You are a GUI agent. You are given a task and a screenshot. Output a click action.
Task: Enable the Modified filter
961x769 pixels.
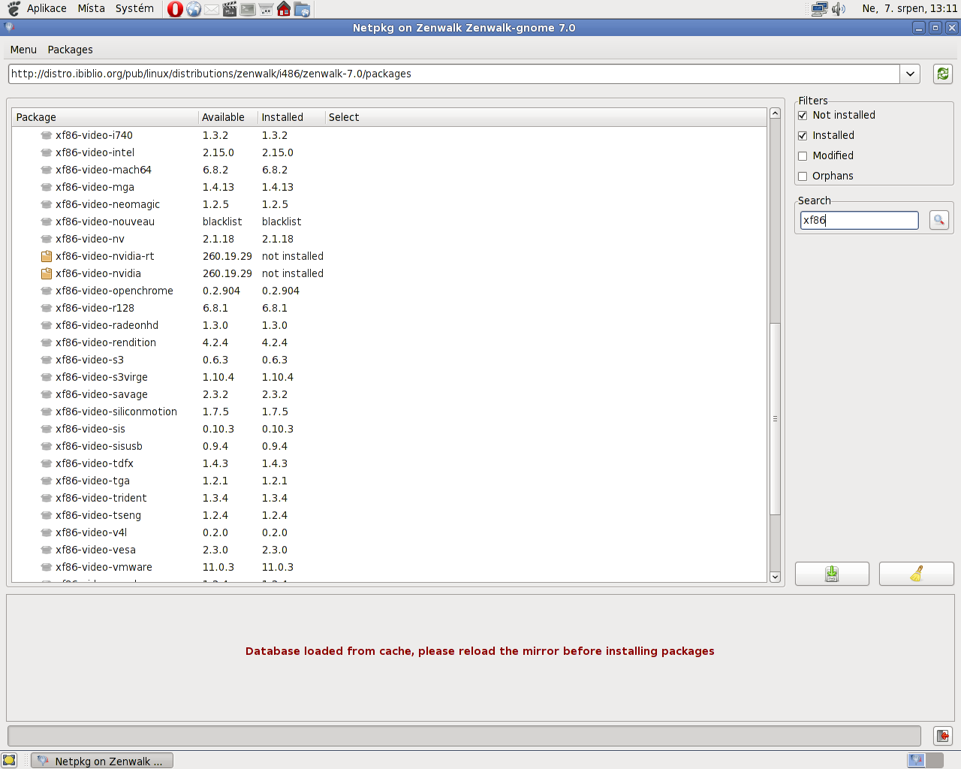803,155
